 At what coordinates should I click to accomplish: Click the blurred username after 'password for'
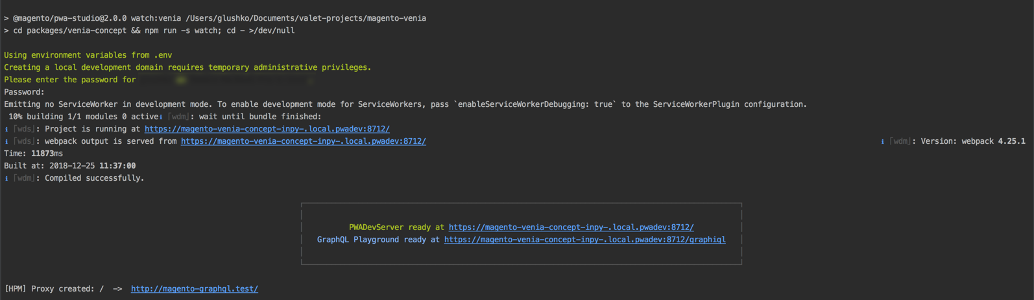tap(227, 80)
